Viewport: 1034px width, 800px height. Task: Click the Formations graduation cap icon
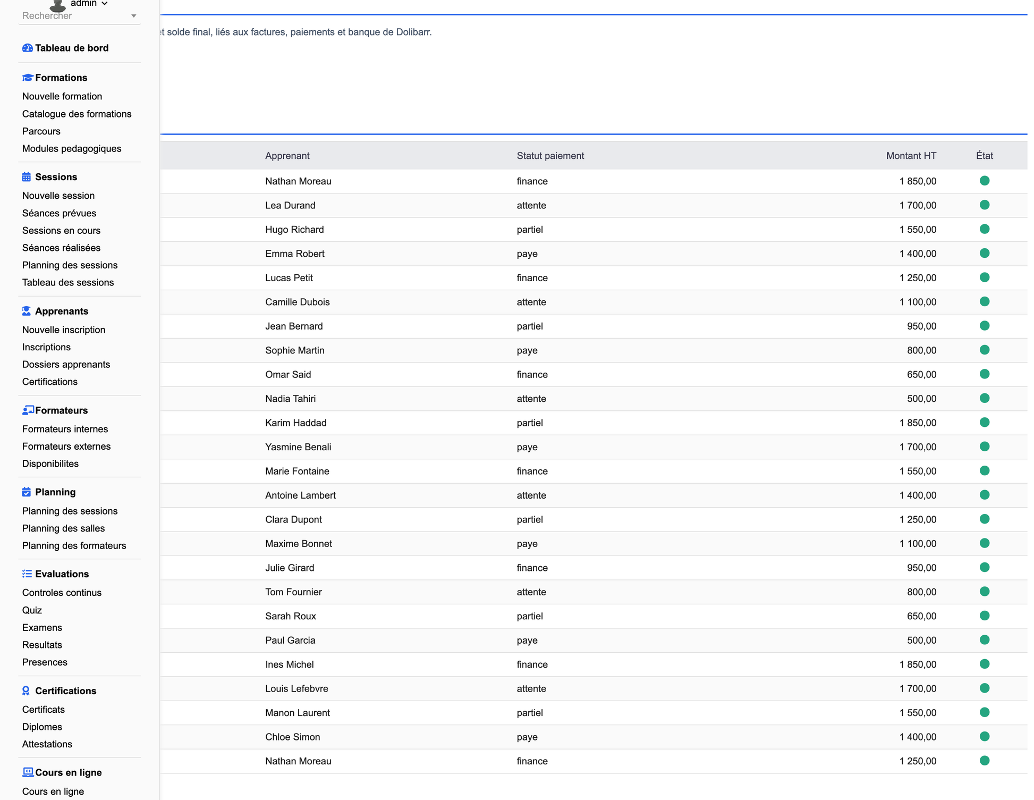[27, 78]
